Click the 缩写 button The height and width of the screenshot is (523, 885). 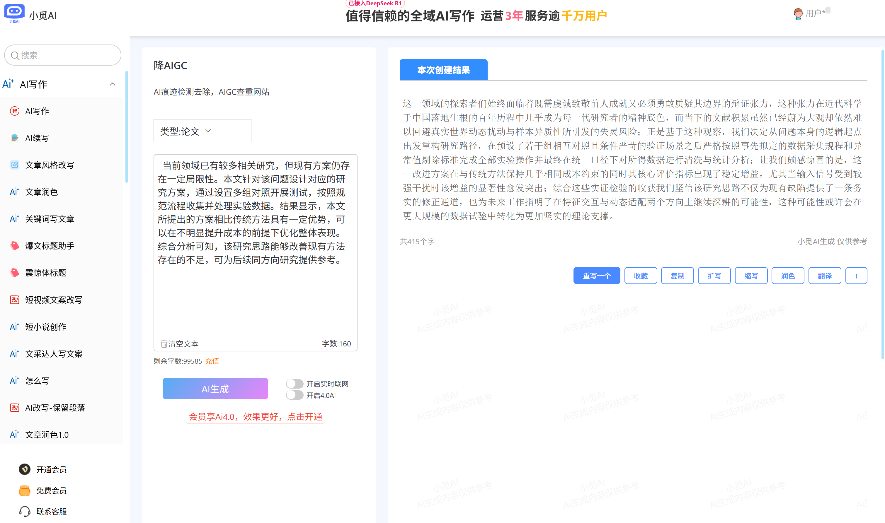click(x=751, y=276)
